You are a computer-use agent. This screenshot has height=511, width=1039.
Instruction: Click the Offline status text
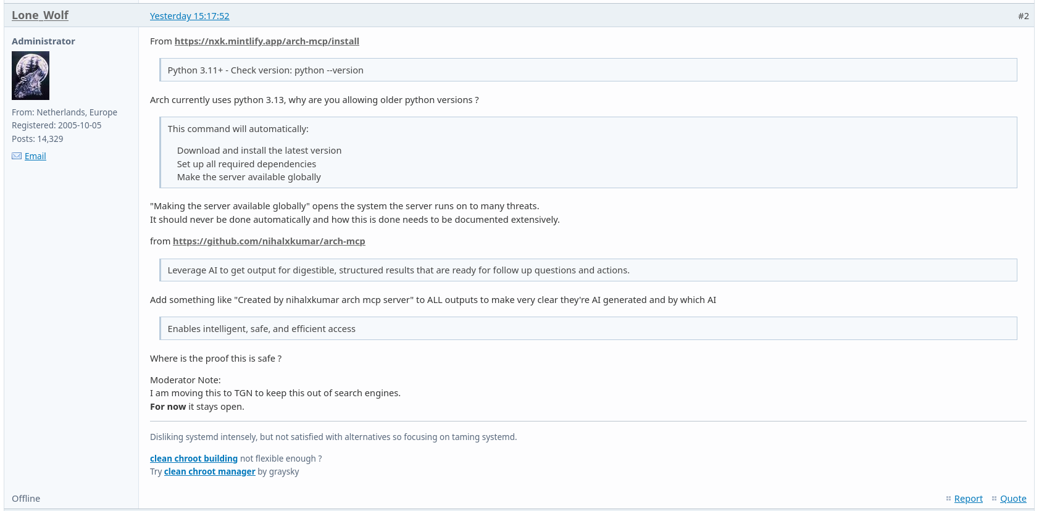pos(26,499)
